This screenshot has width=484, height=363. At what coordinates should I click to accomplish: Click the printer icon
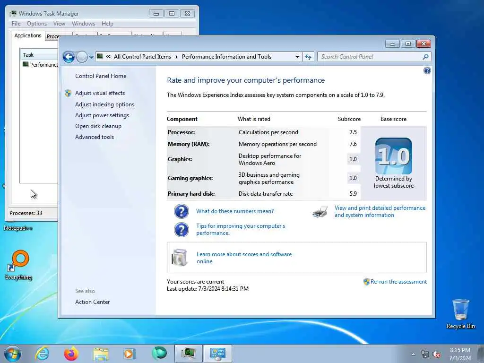tap(320, 212)
